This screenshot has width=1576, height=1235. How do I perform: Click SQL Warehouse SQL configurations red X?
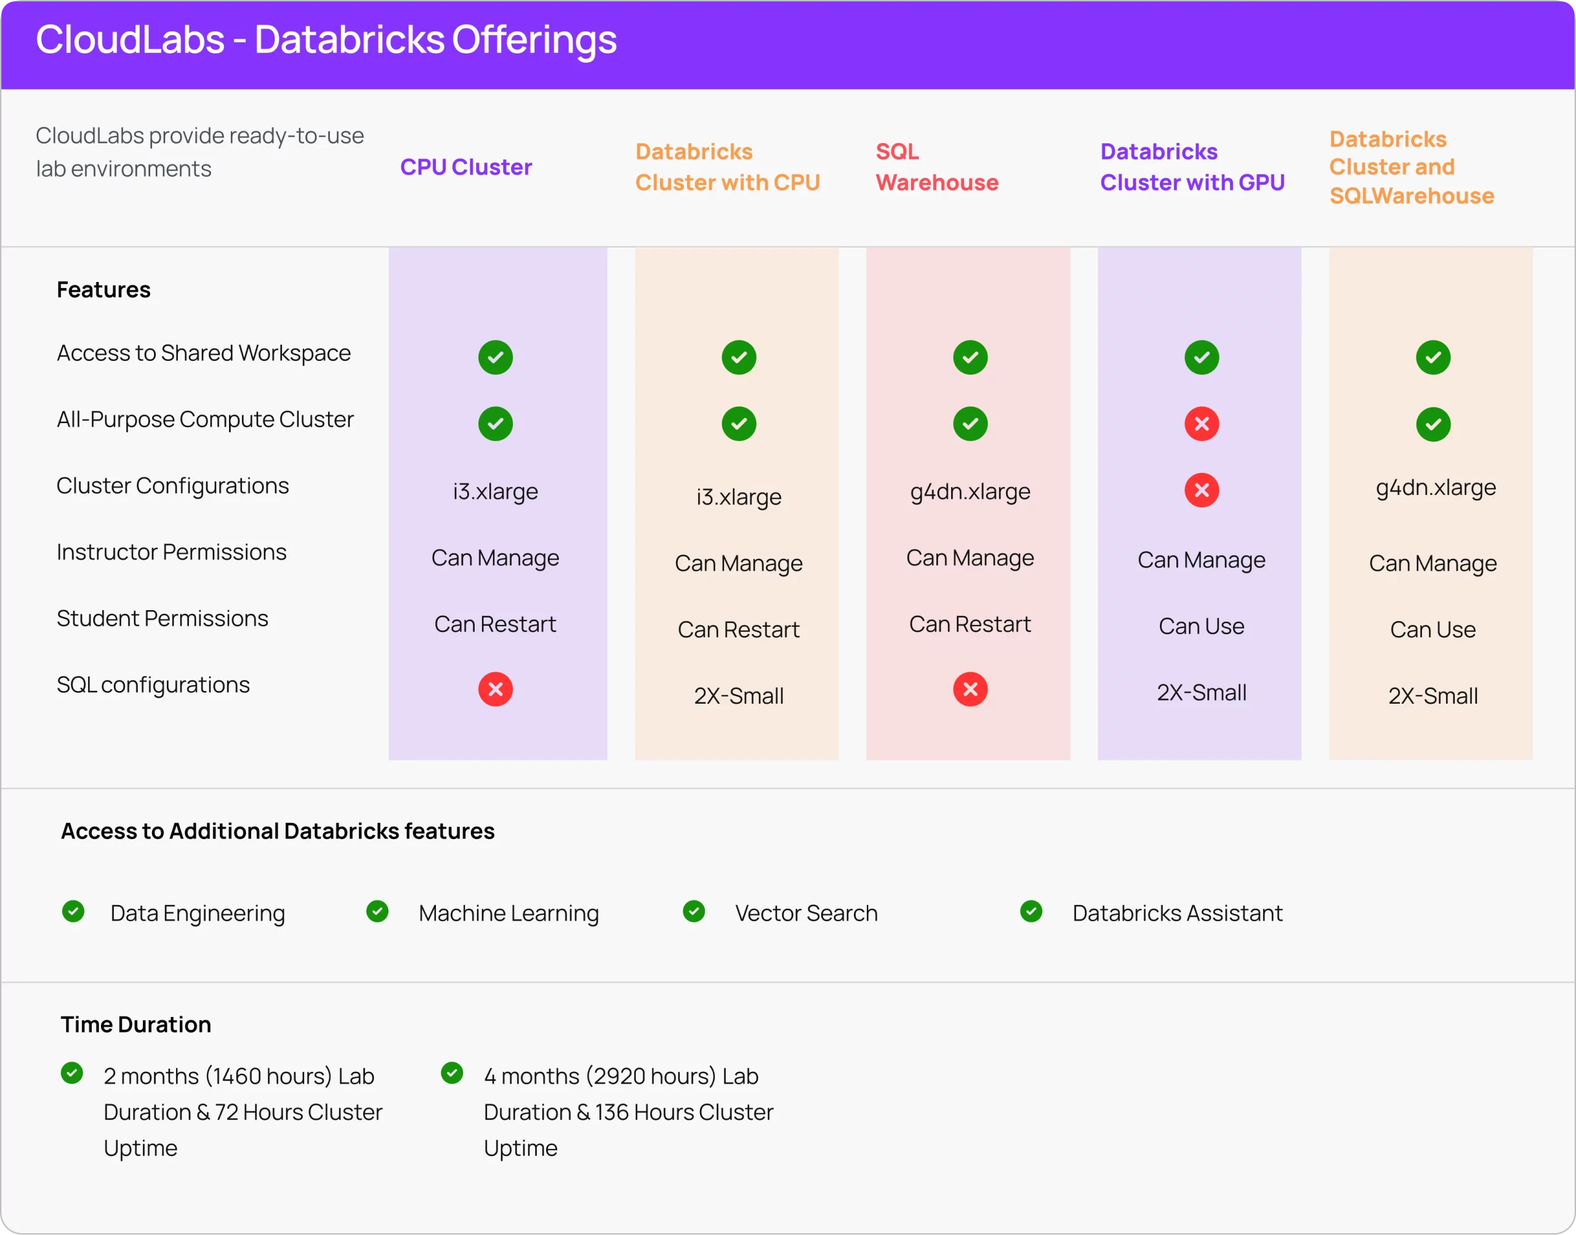pyautogui.click(x=970, y=689)
